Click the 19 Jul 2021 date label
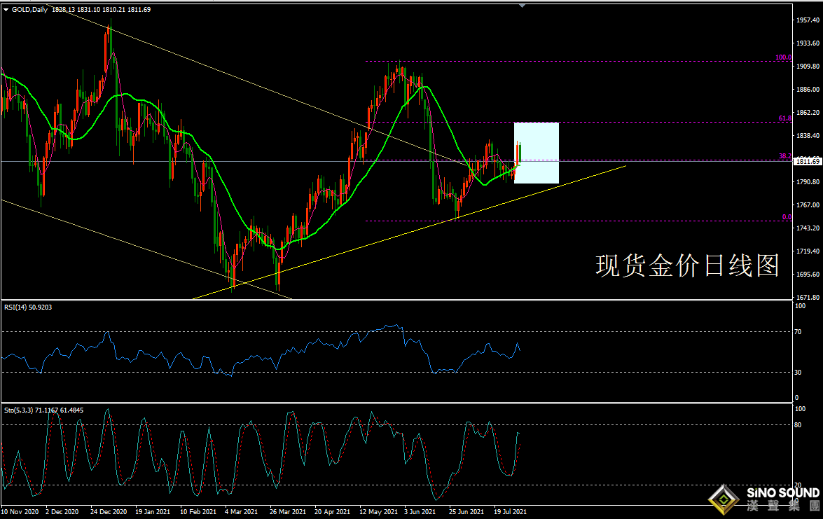823x519 pixels. [x=510, y=511]
